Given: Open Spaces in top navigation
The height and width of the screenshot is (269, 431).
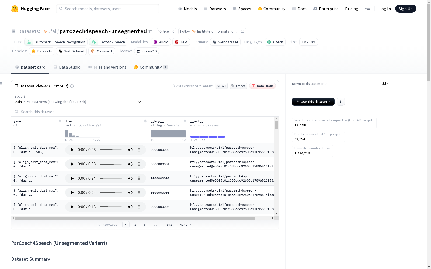Looking at the screenshot, I should click(242, 9).
